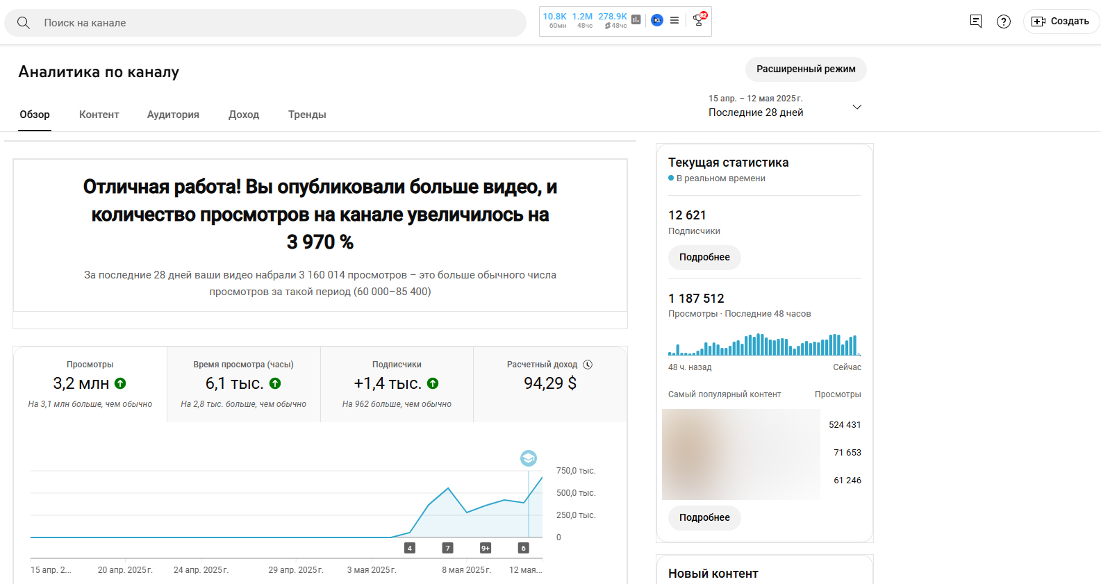Click the search magnifier icon
Viewport: 1101px width, 584px height.
point(24,23)
